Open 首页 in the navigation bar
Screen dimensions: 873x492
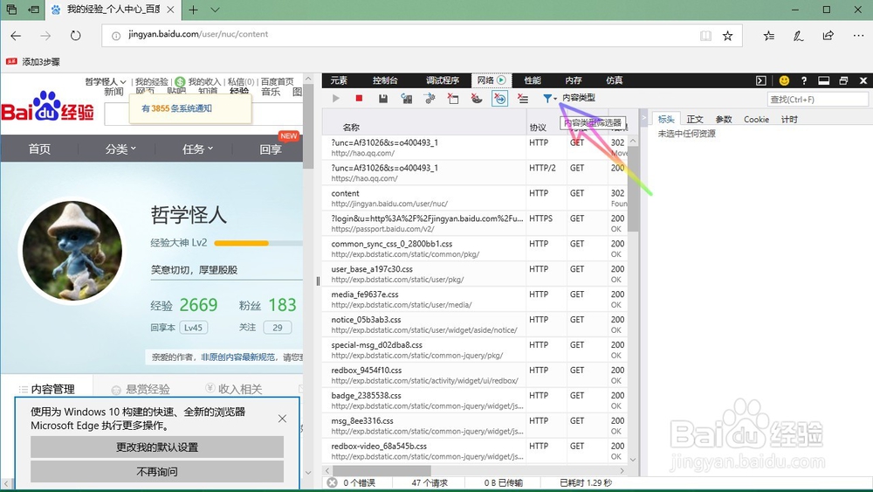click(x=39, y=149)
